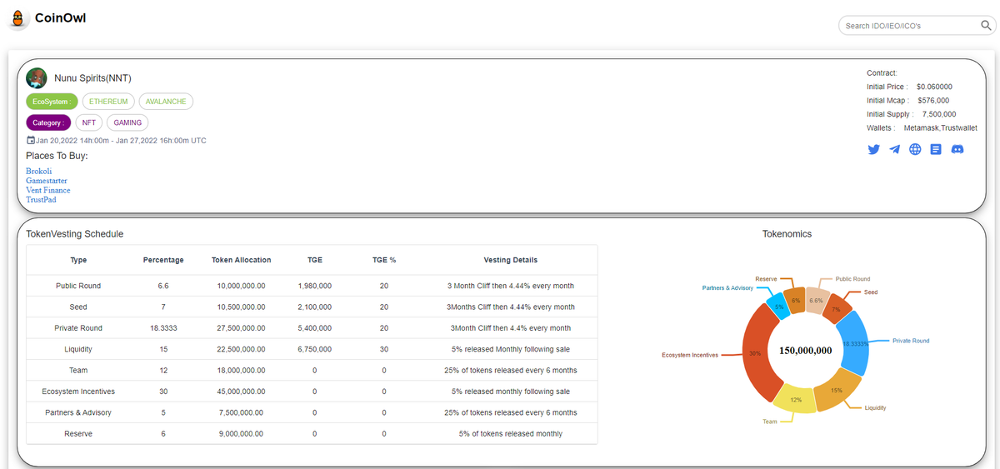Open the Gamestarter launchpad link
Image resolution: width=1000 pixels, height=469 pixels.
coord(47,181)
